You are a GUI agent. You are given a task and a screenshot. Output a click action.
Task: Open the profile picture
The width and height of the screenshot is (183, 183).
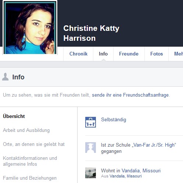click(x=30, y=27)
